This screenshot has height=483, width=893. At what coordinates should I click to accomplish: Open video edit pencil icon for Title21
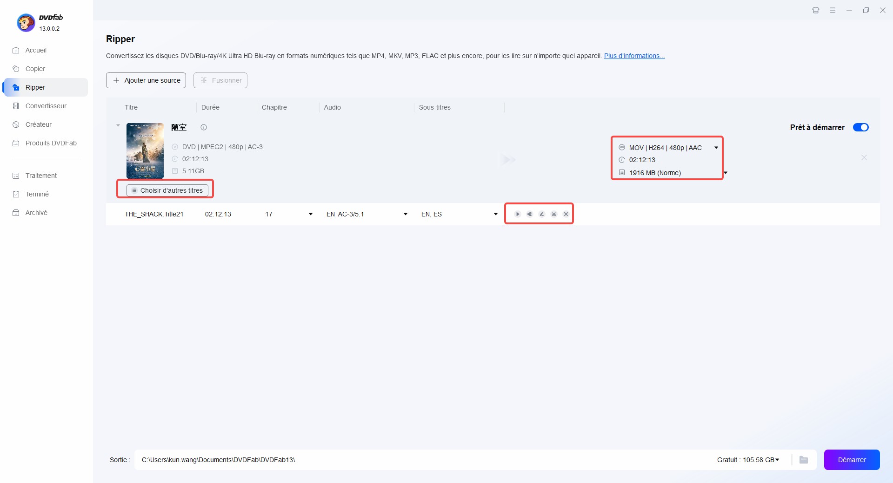point(542,214)
